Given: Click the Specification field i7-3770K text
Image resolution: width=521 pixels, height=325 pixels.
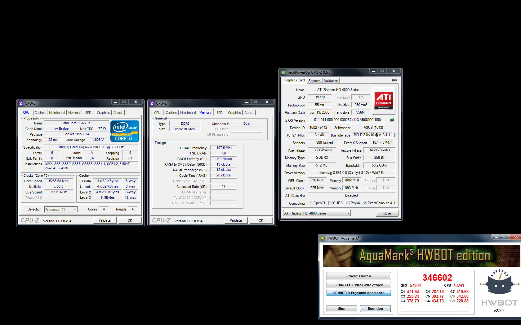Looking at the screenshot, I should (x=91, y=147).
